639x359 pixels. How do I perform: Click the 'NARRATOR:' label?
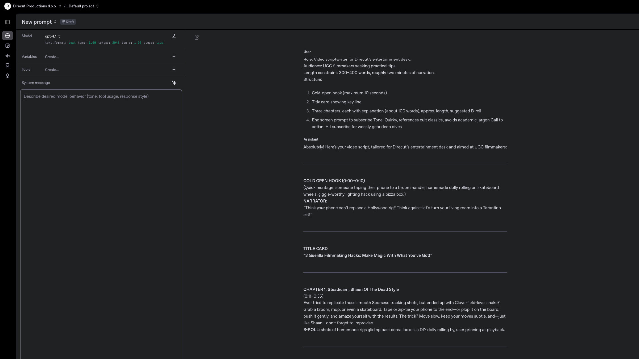click(315, 201)
